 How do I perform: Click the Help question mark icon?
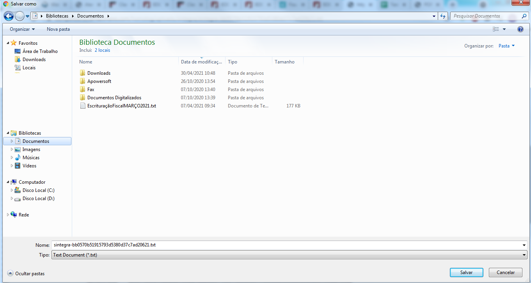(520, 29)
